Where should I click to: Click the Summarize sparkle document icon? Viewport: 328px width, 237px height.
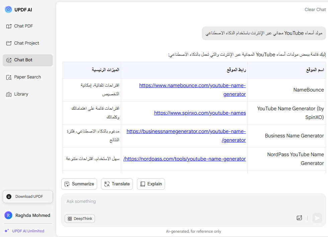pos(67,184)
